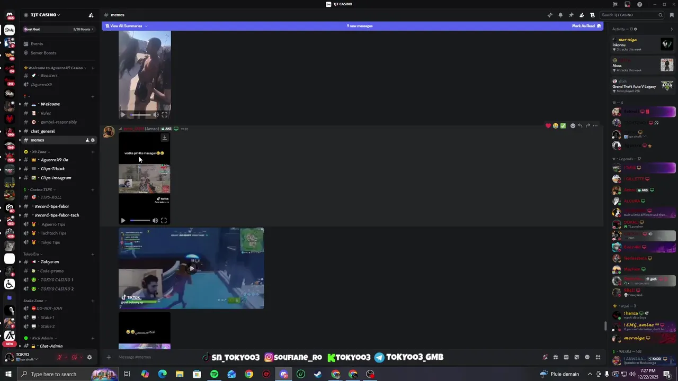Open the Tachtoch Tips voice channel
The image size is (678, 381).
point(58,233)
